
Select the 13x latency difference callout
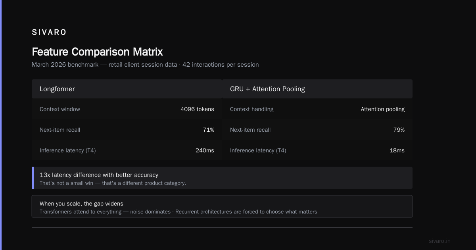[x=222, y=178]
